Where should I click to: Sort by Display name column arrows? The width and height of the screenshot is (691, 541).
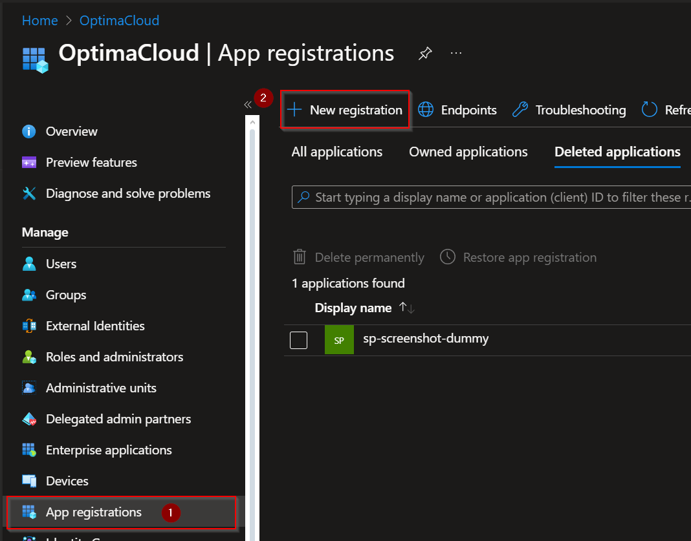[406, 308]
